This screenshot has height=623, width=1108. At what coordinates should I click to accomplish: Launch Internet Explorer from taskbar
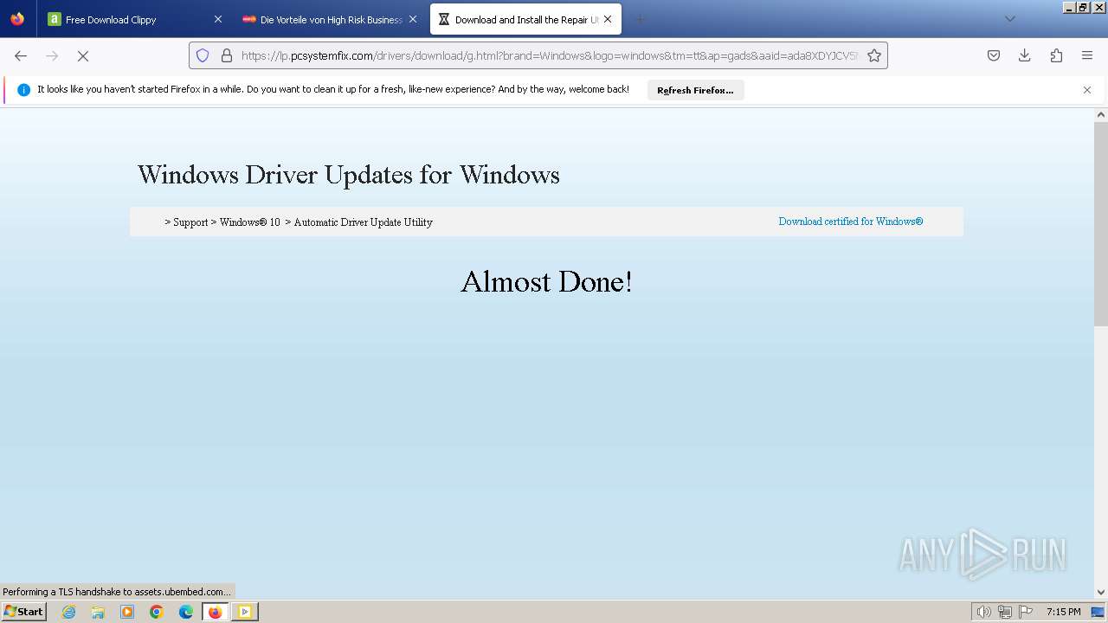[x=69, y=612]
